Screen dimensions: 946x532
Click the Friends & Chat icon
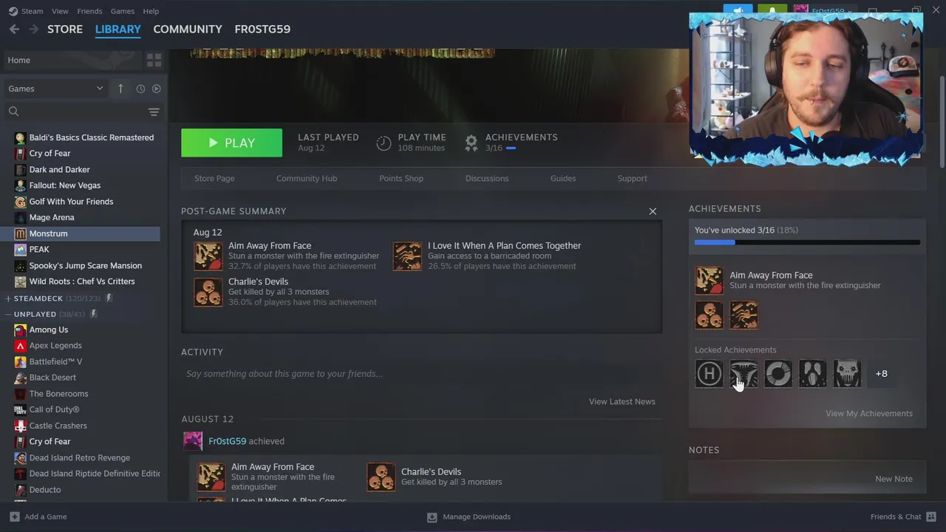tap(930, 516)
